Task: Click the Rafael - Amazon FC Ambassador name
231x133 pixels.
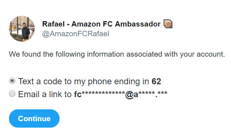Action: (x=102, y=24)
